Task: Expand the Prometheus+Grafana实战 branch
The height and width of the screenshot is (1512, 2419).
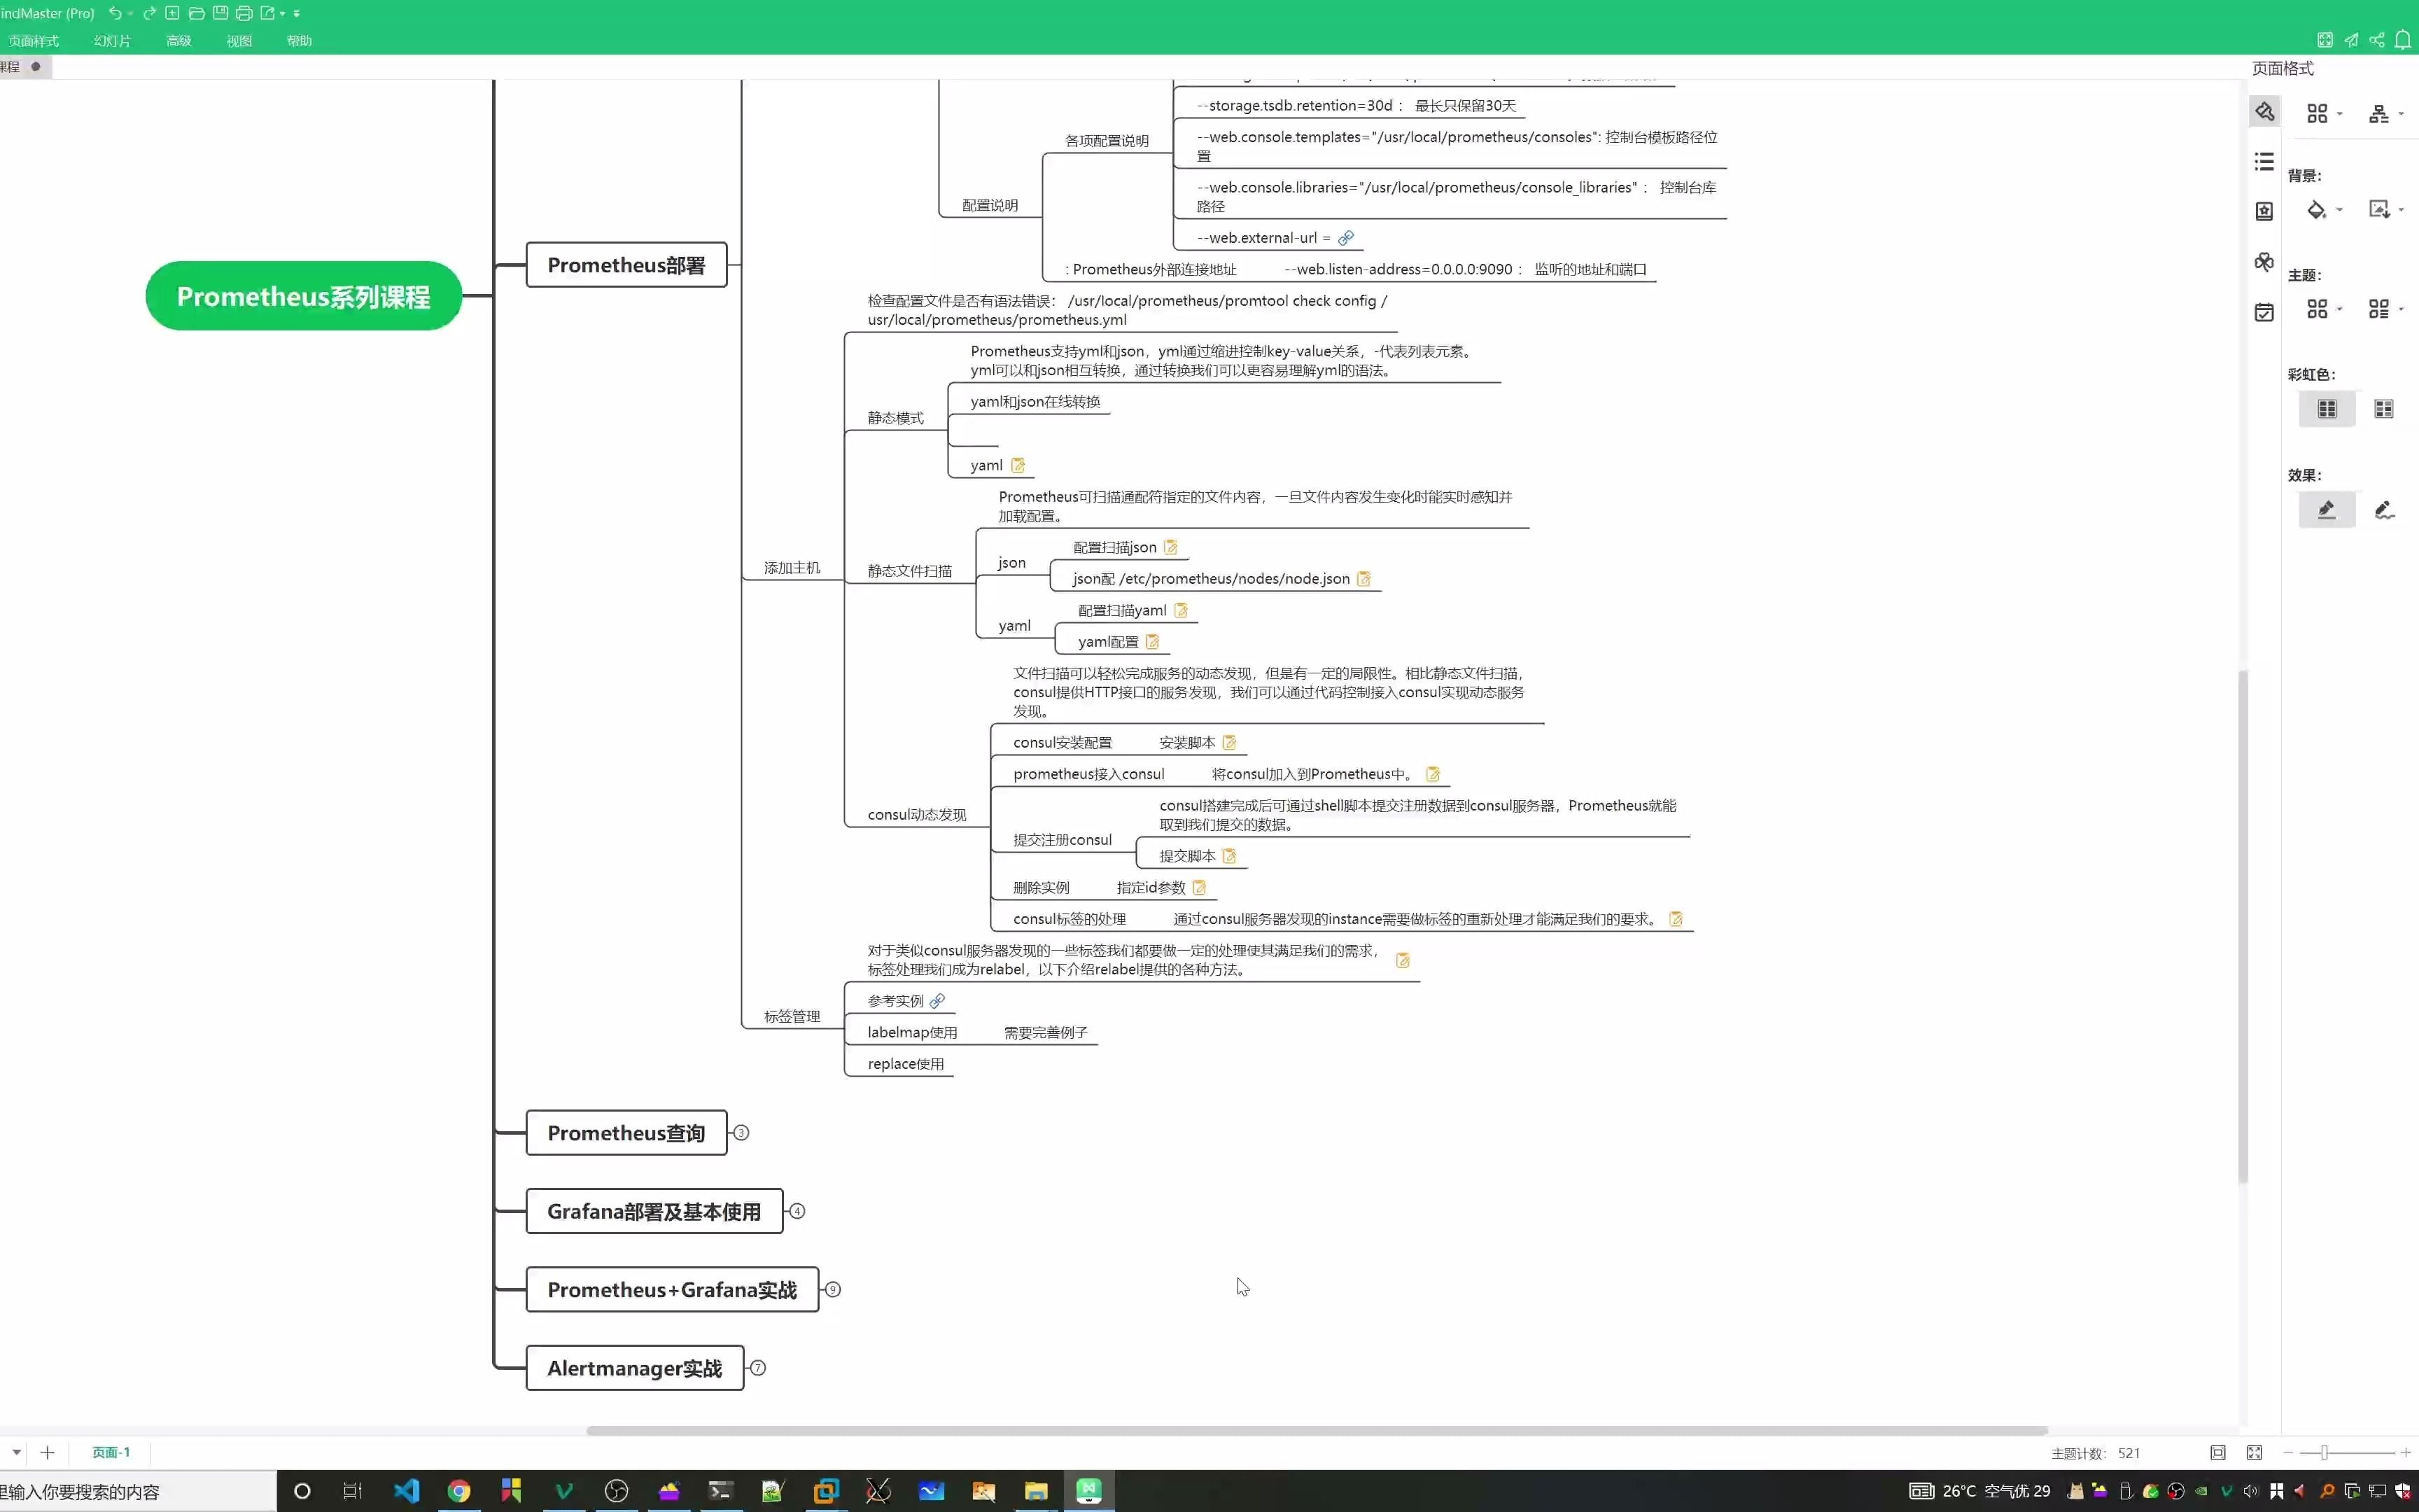Action: (x=833, y=1290)
